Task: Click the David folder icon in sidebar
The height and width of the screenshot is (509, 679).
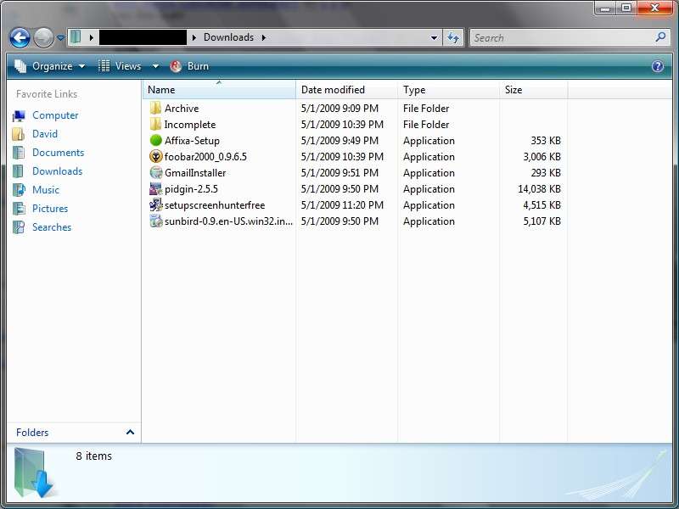Action: click(19, 134)
